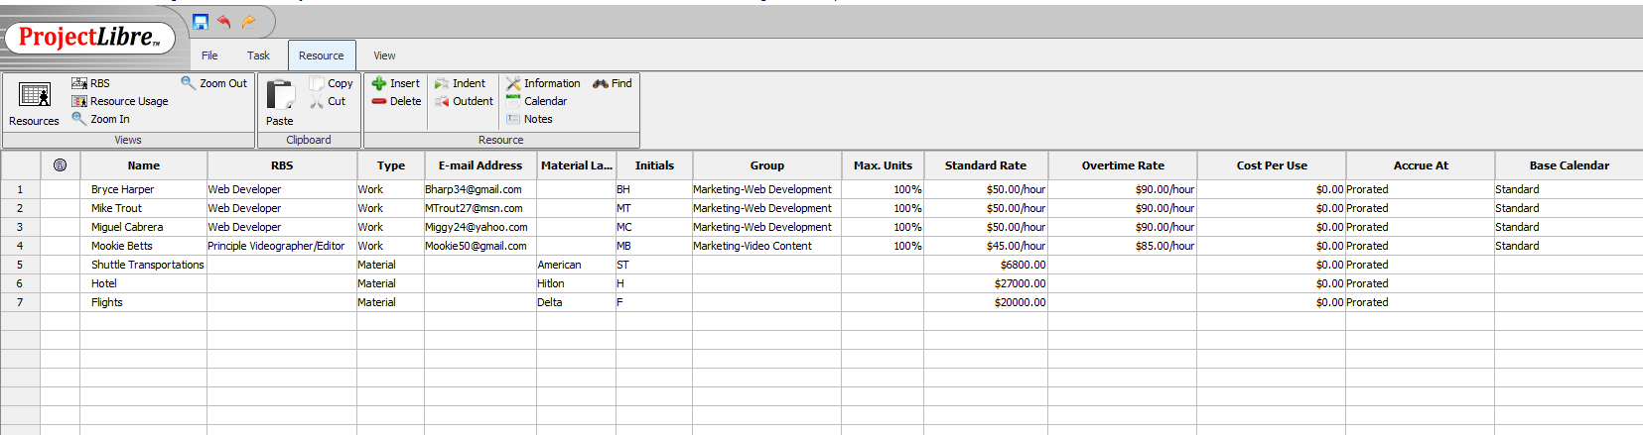Open the Resource Usage view

coord(120,101)
